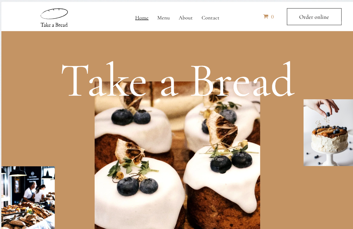Open the About page link
Image resolution: width=353 pixels, height=229 pixels.
coord(186,18)
